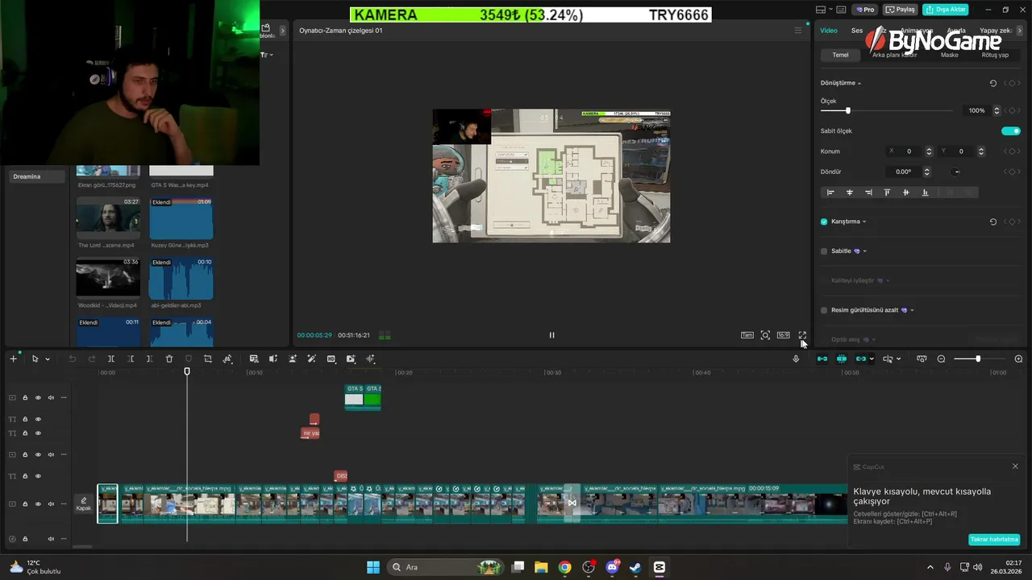This screenshot has width=1032, height=580.
Task: Toggle the auto snapping button
Action: pos(842,358)
